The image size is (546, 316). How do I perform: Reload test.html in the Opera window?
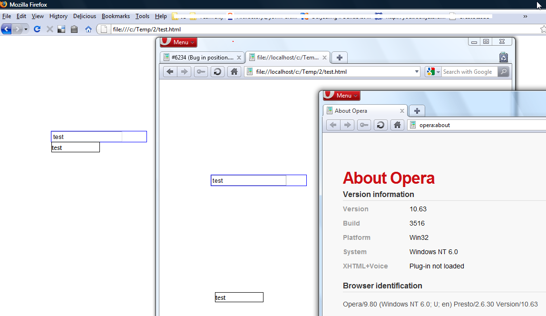pos(217,72)
